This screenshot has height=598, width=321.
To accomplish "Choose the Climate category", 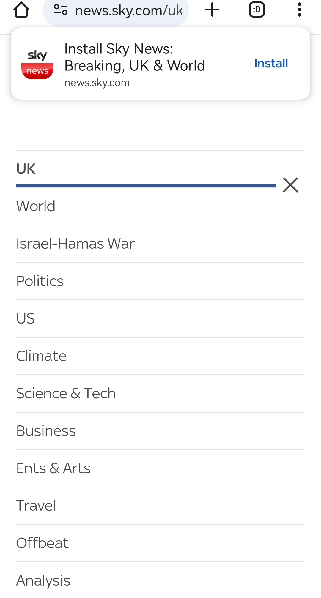I will 41,356.
